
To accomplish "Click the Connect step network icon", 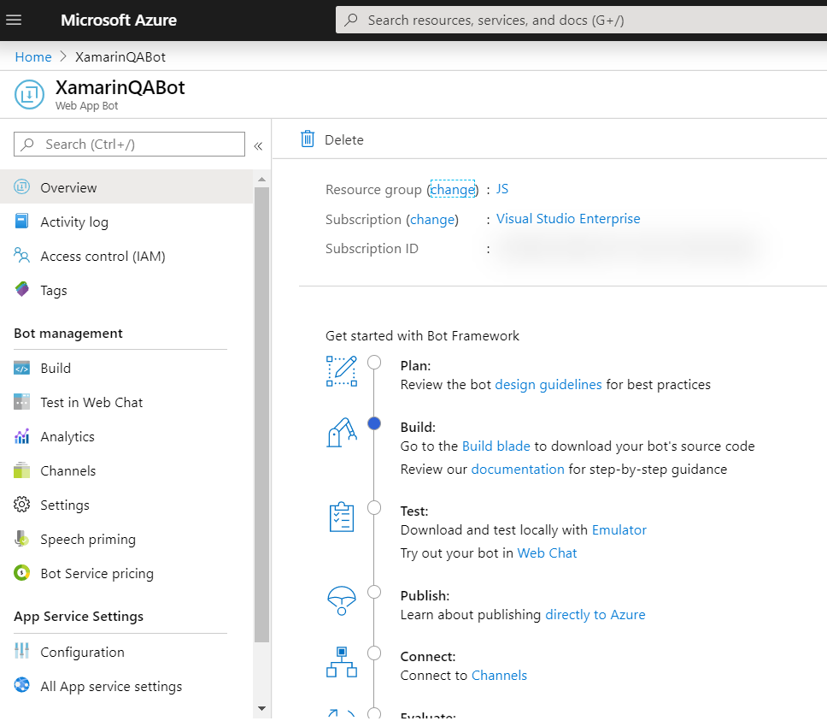I will [x=342, y=662].
